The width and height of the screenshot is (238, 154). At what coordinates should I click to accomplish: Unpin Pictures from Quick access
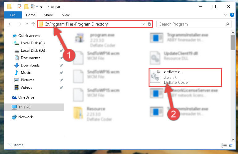point(61,80)
